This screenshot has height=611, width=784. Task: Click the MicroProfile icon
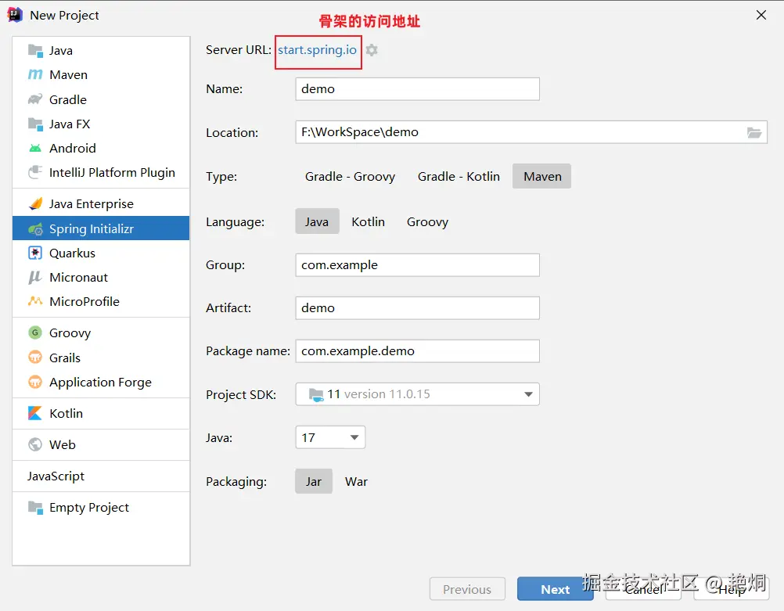(35, 301)
